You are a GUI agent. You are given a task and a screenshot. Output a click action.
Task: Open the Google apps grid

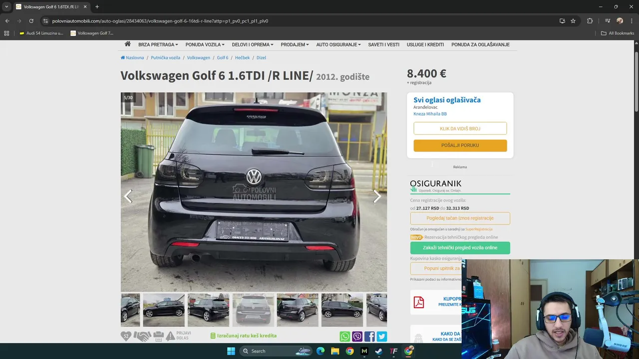[x=6, y=33]
